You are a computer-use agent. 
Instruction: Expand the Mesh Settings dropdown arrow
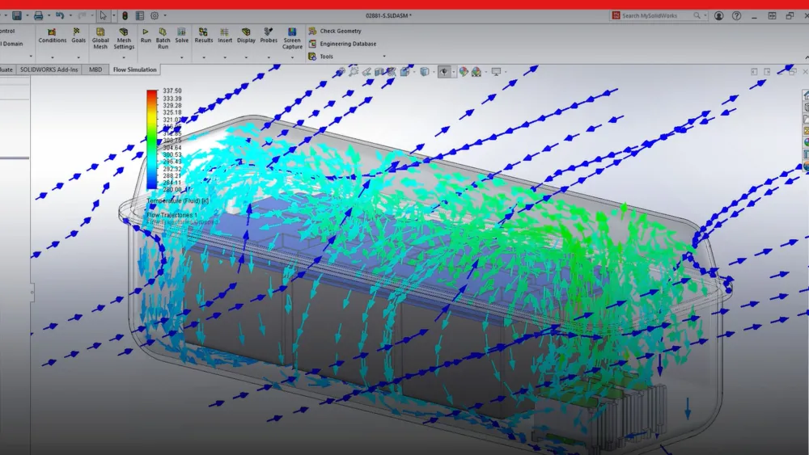tap(124, 57)
